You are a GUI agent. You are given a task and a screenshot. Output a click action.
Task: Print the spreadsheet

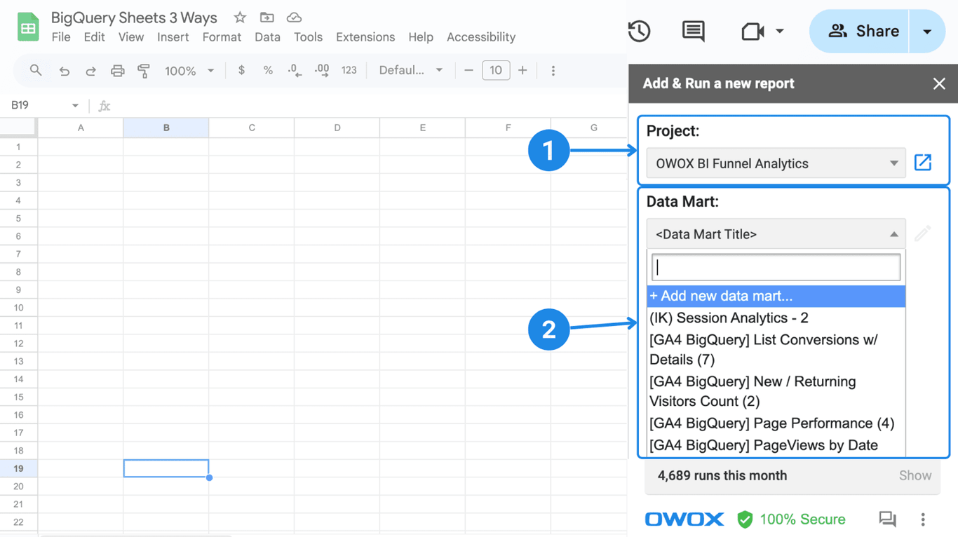coord(117,71)
